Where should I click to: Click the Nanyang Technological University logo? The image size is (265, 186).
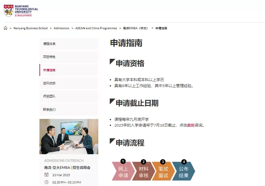tap(21, 10)
